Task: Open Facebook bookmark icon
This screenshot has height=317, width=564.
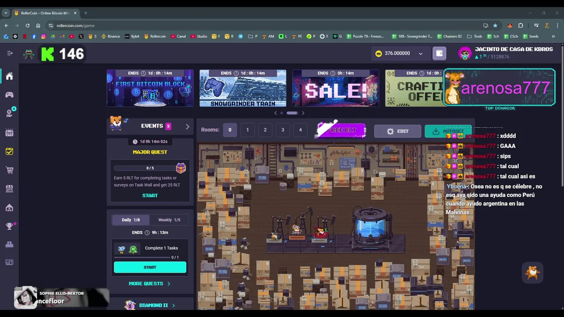Action: click(x=34, y=37)
